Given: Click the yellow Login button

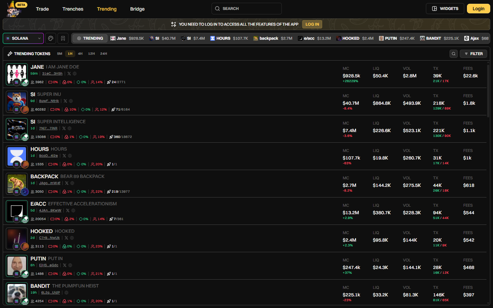Looking at the screenshot, I should point(479,9).
